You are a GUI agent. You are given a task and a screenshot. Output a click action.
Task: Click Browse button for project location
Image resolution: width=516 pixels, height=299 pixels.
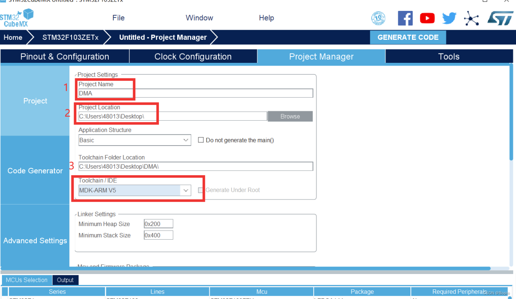290,116
